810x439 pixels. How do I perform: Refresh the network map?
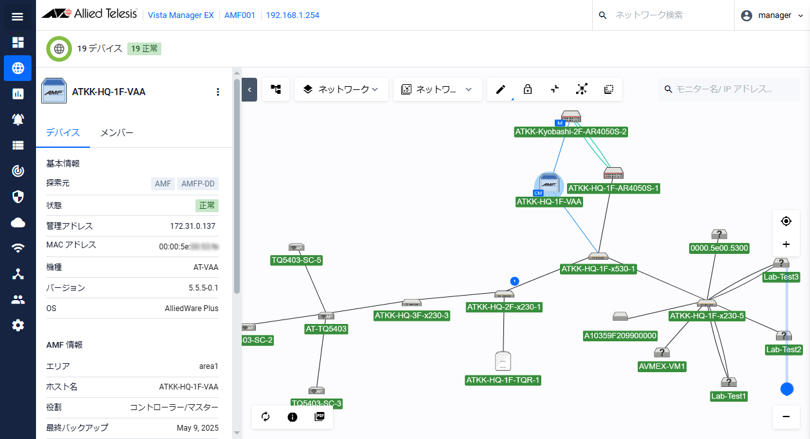(x=265, y=417)
